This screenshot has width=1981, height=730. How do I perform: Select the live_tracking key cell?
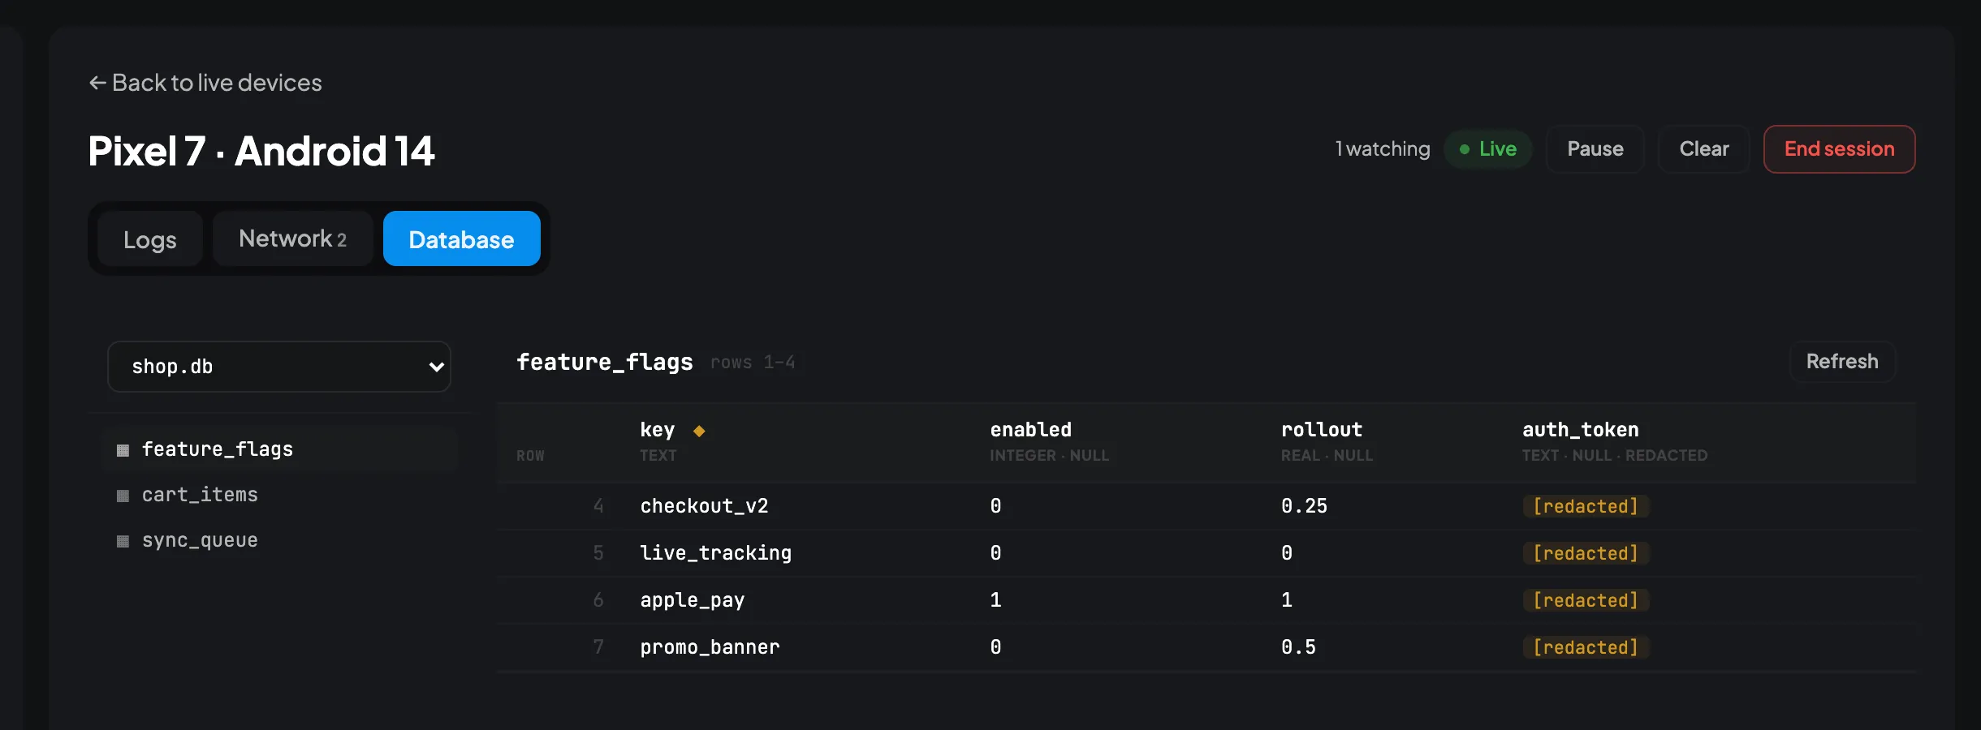point(716,553)
